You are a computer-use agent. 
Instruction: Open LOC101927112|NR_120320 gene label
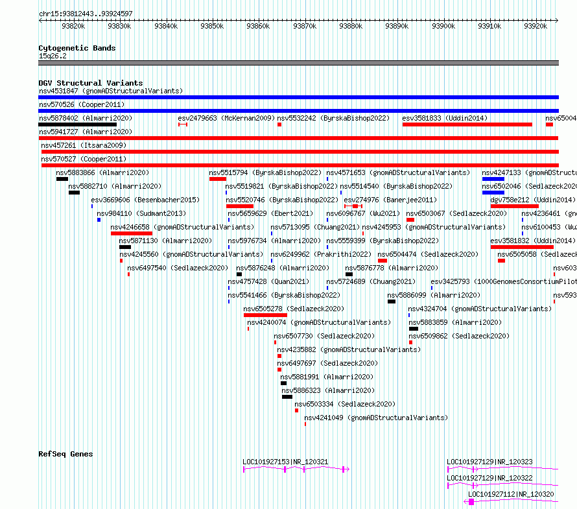pyautogui.click(x=511, y=494)
